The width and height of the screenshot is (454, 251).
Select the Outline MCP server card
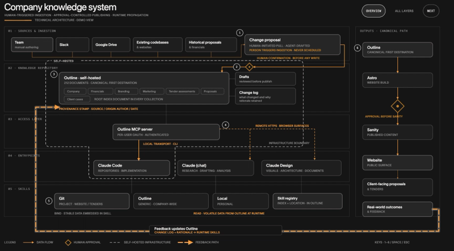coord(166,132)
